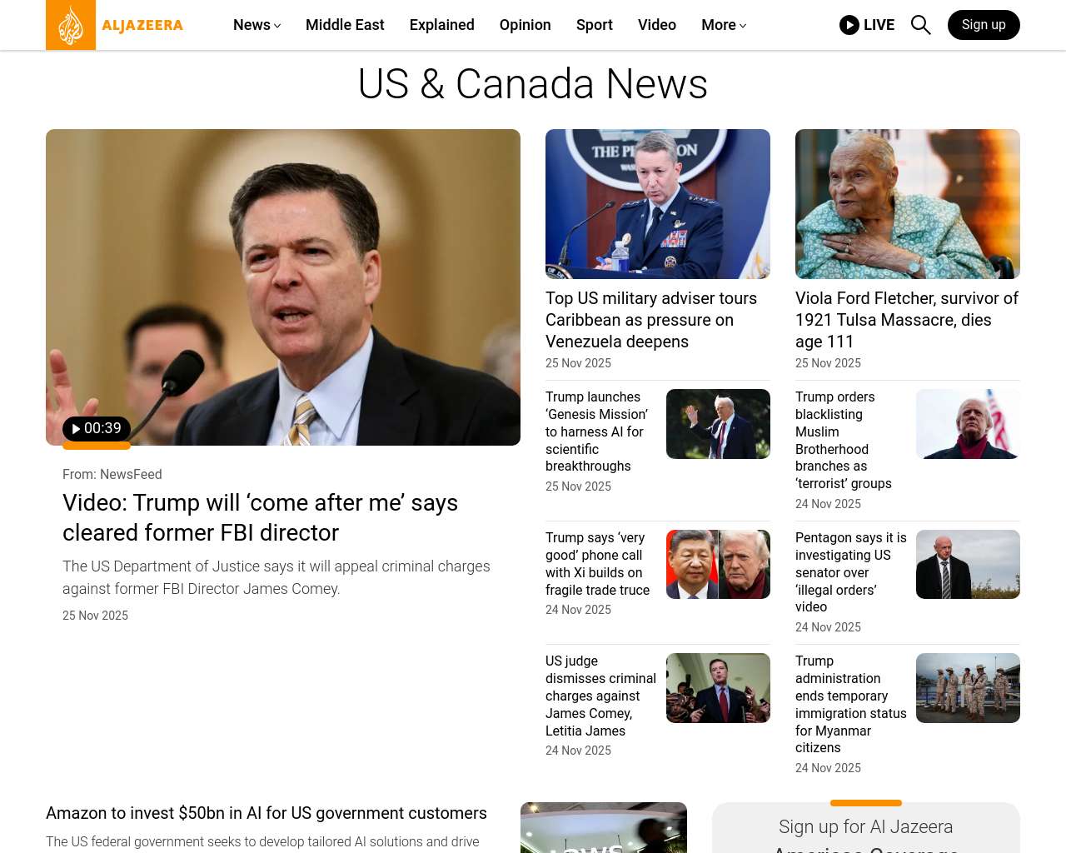Open Top US military adviser Caribbean article
The height and width of the screenshot is (853, 1066).
point(651,320)
